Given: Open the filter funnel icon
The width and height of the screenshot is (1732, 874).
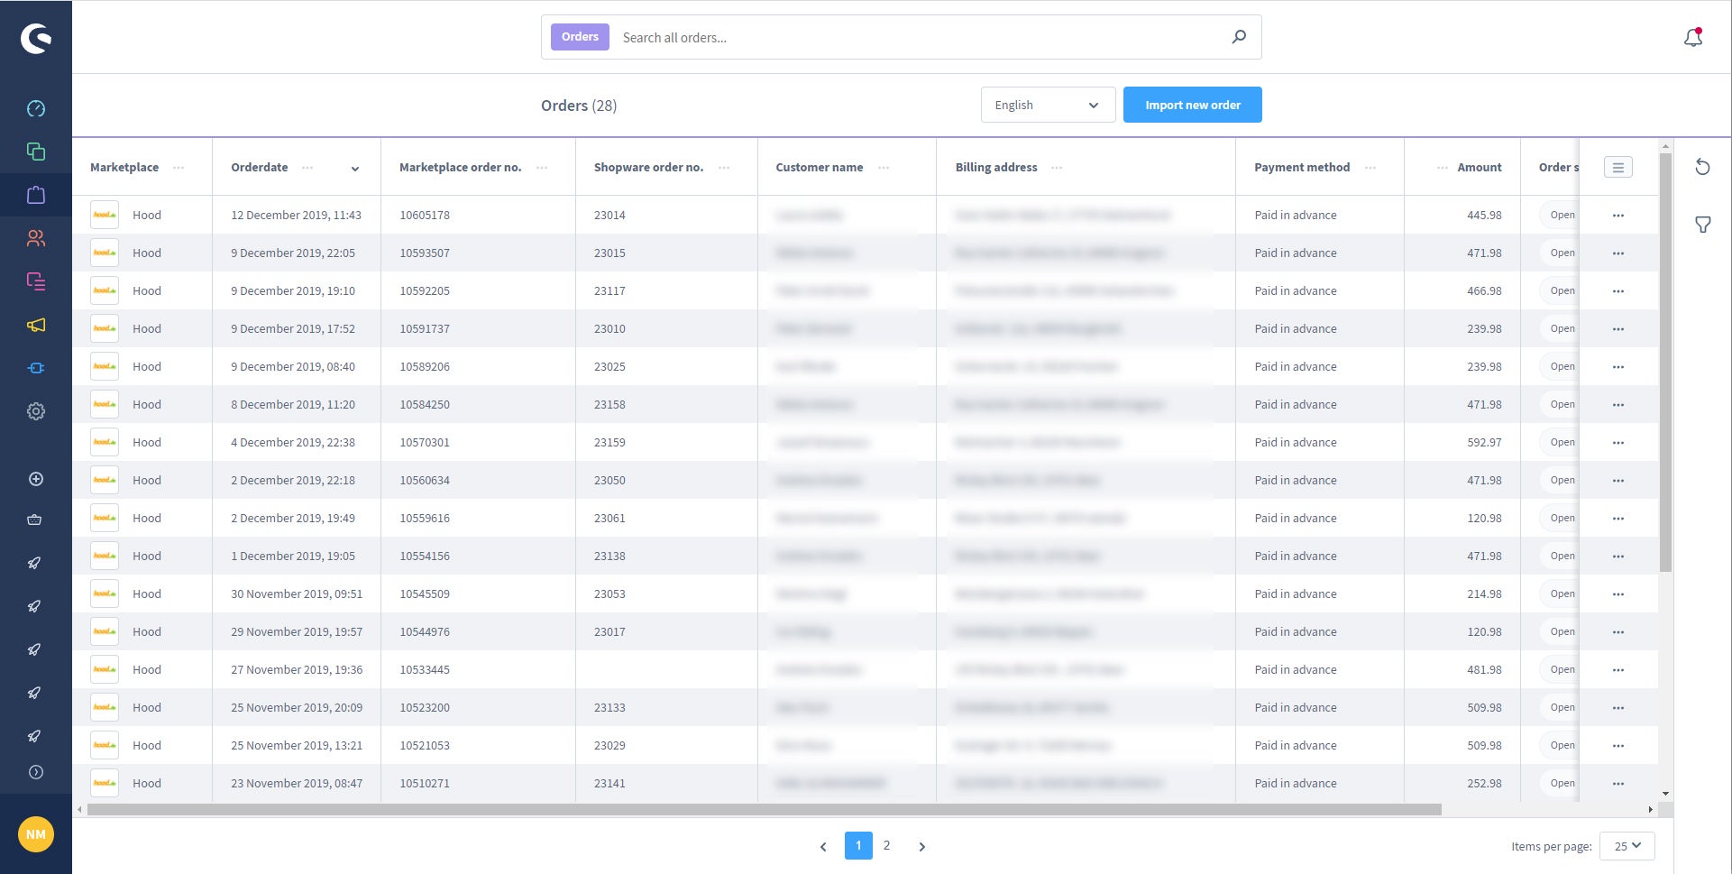Looking at the screenshot, I should pos(1702,225).
